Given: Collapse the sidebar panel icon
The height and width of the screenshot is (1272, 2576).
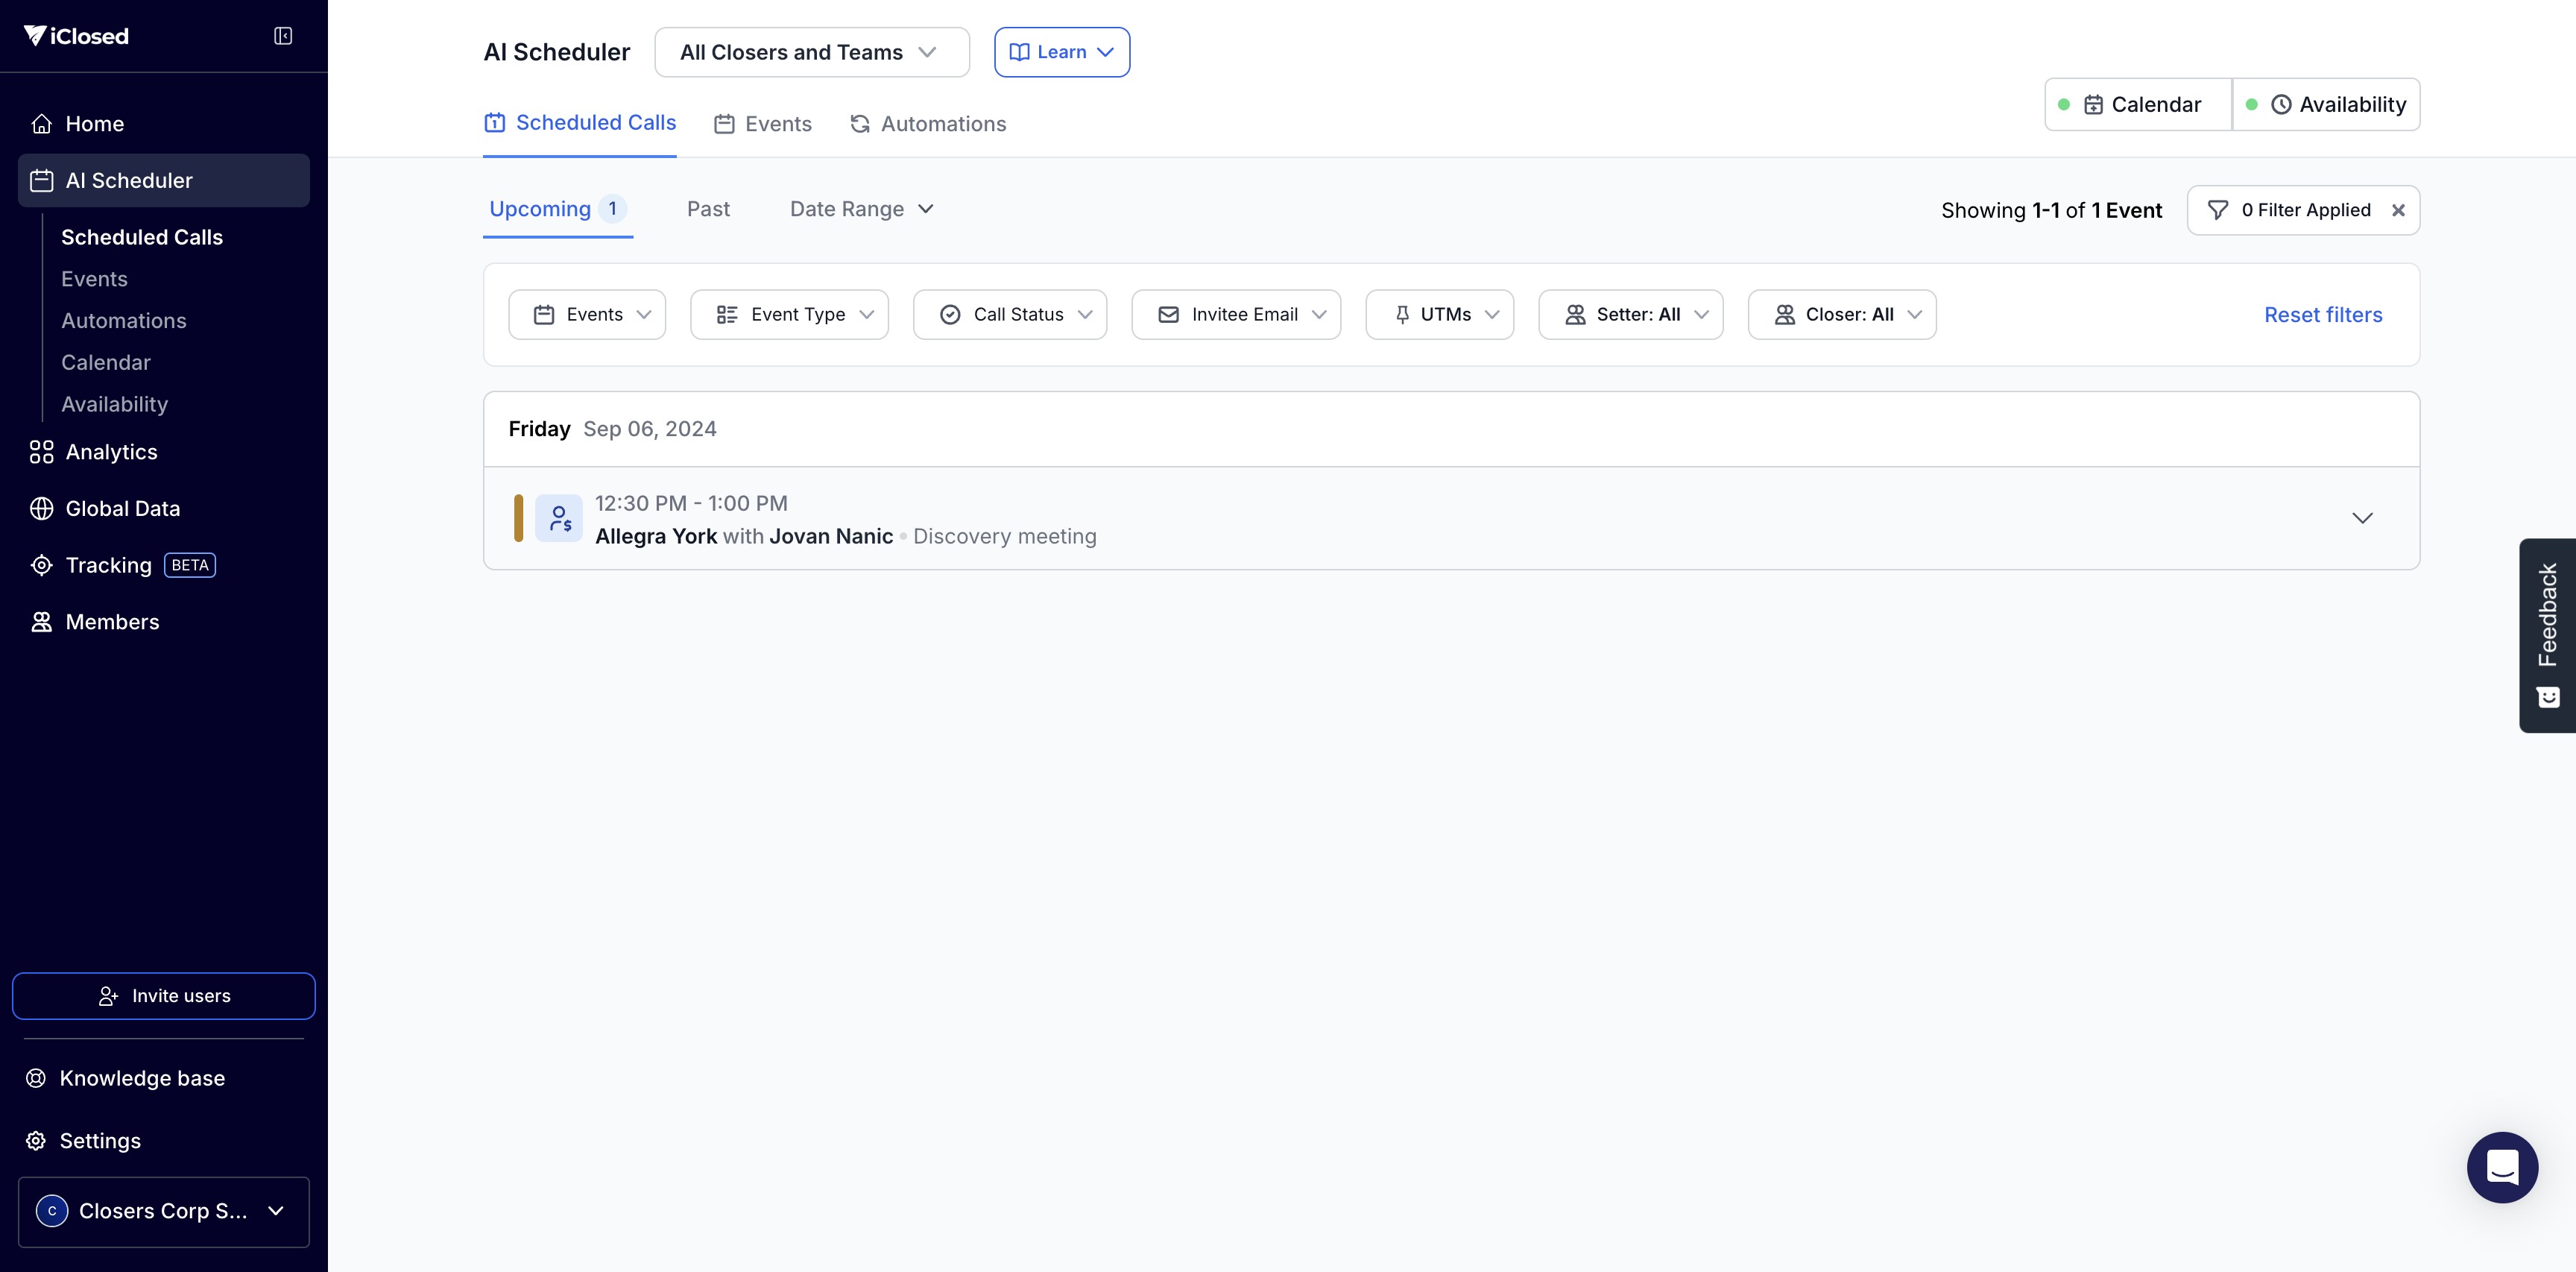Looking at the screenshot, I should click(x=283, y=36).
